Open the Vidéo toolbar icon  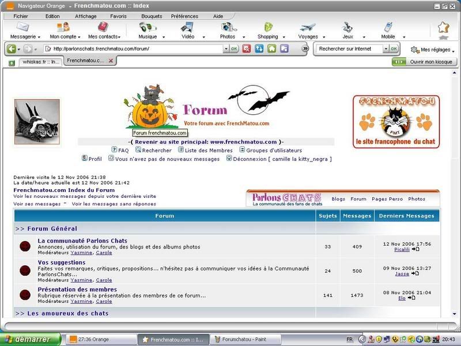click(188, 27)
